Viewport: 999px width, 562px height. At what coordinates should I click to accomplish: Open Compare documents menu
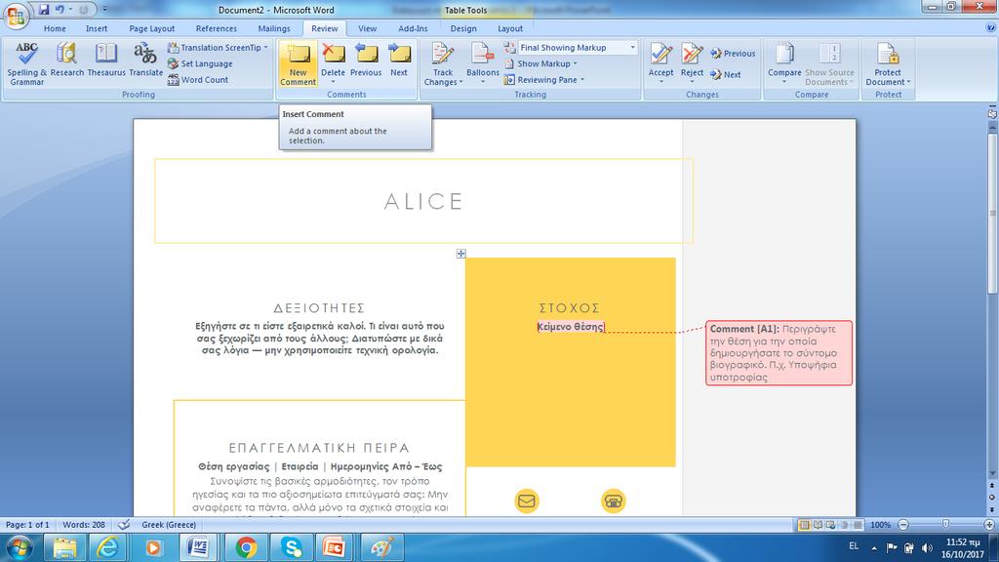click(784, 63)
